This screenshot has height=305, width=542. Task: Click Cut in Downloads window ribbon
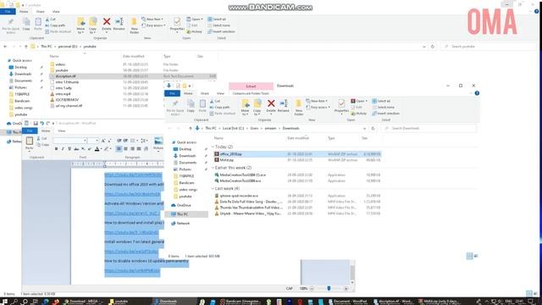click(215, 101)
